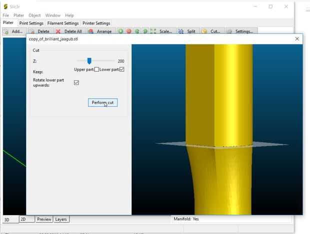This screenshot has height=234, width=310.
Task: Click the Delete toolbar button
Action: (41, 31)
